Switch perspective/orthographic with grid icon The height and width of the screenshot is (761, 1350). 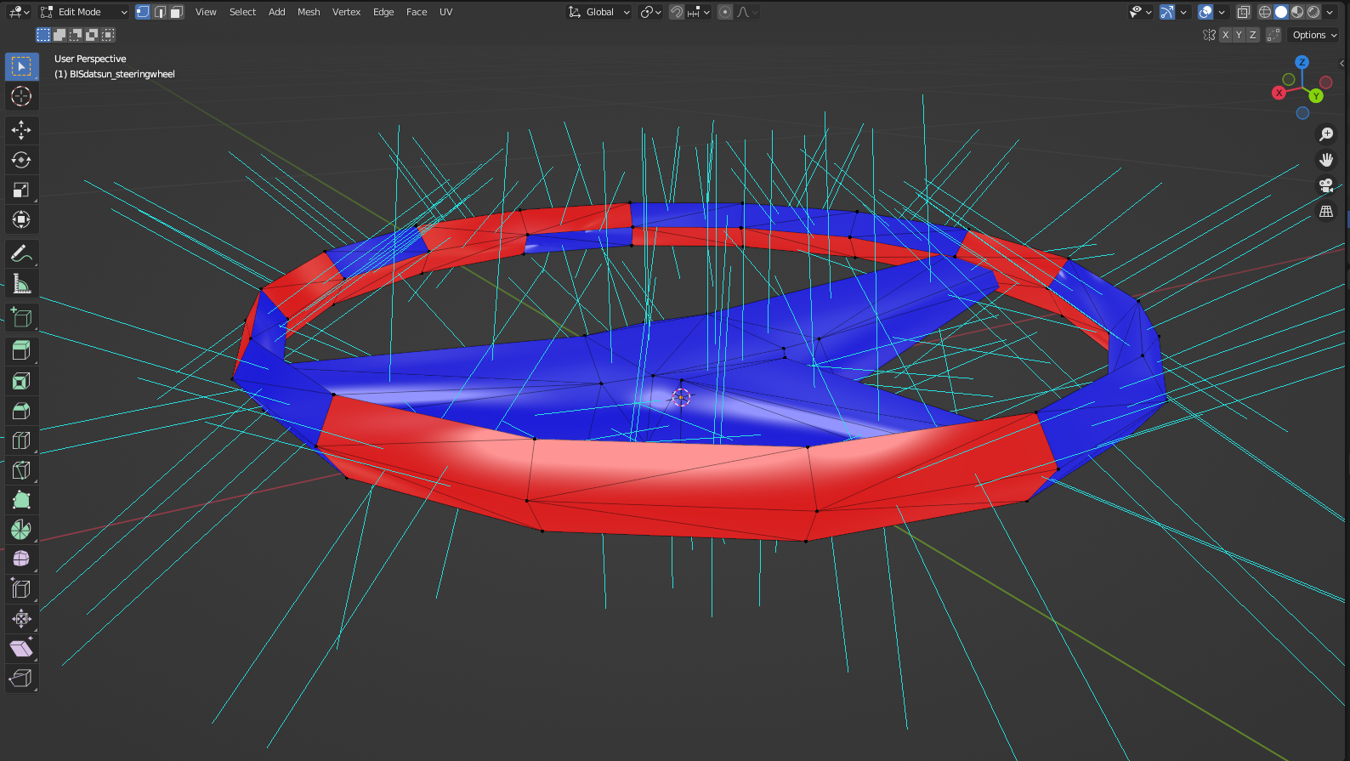1326,212
